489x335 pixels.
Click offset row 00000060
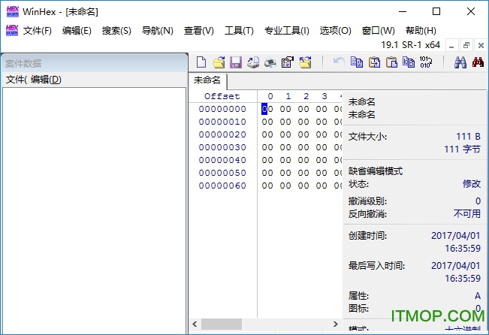(222, 186)
